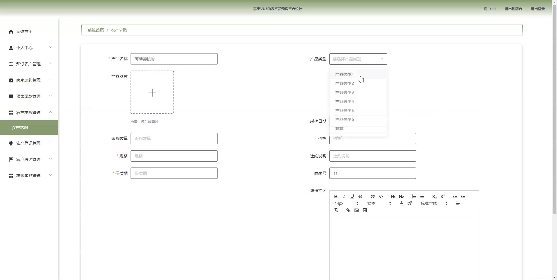The image size is (557, 280).
Task: Clear text formatting in editor
Action: tap(336, 210)
